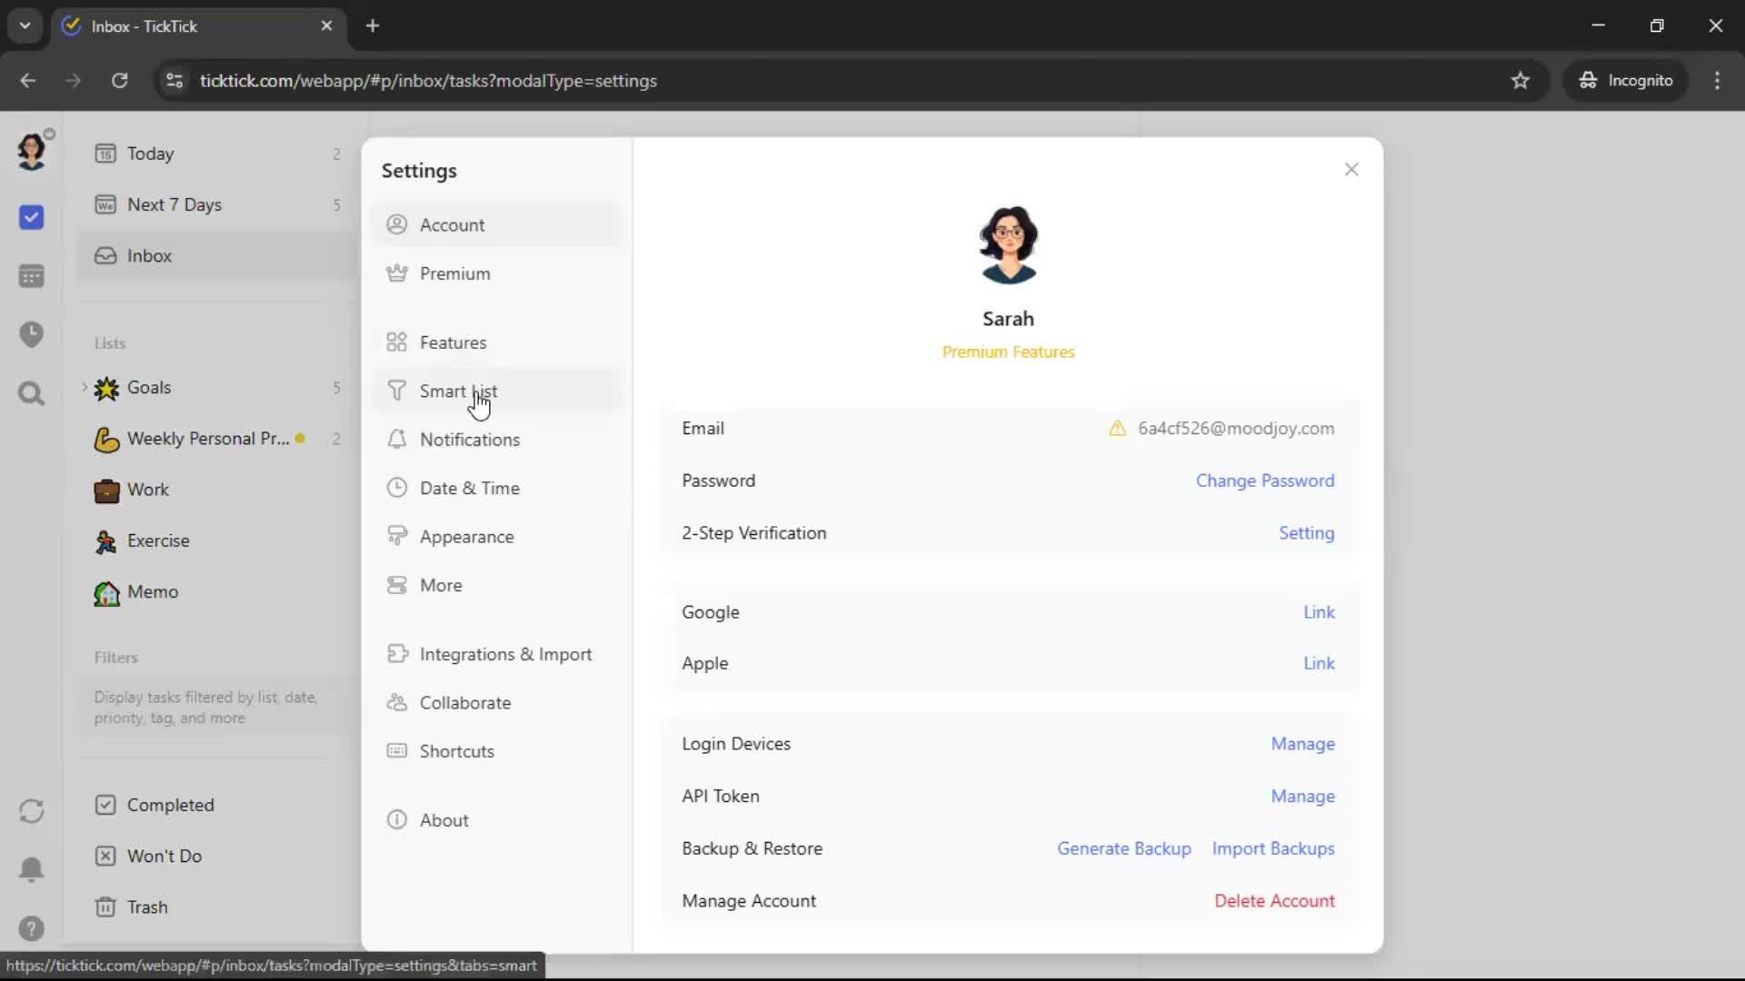Select Notifications in settings menu
Screen dimensions: 1745x981
pyautogui.click(x=469, y=440)
